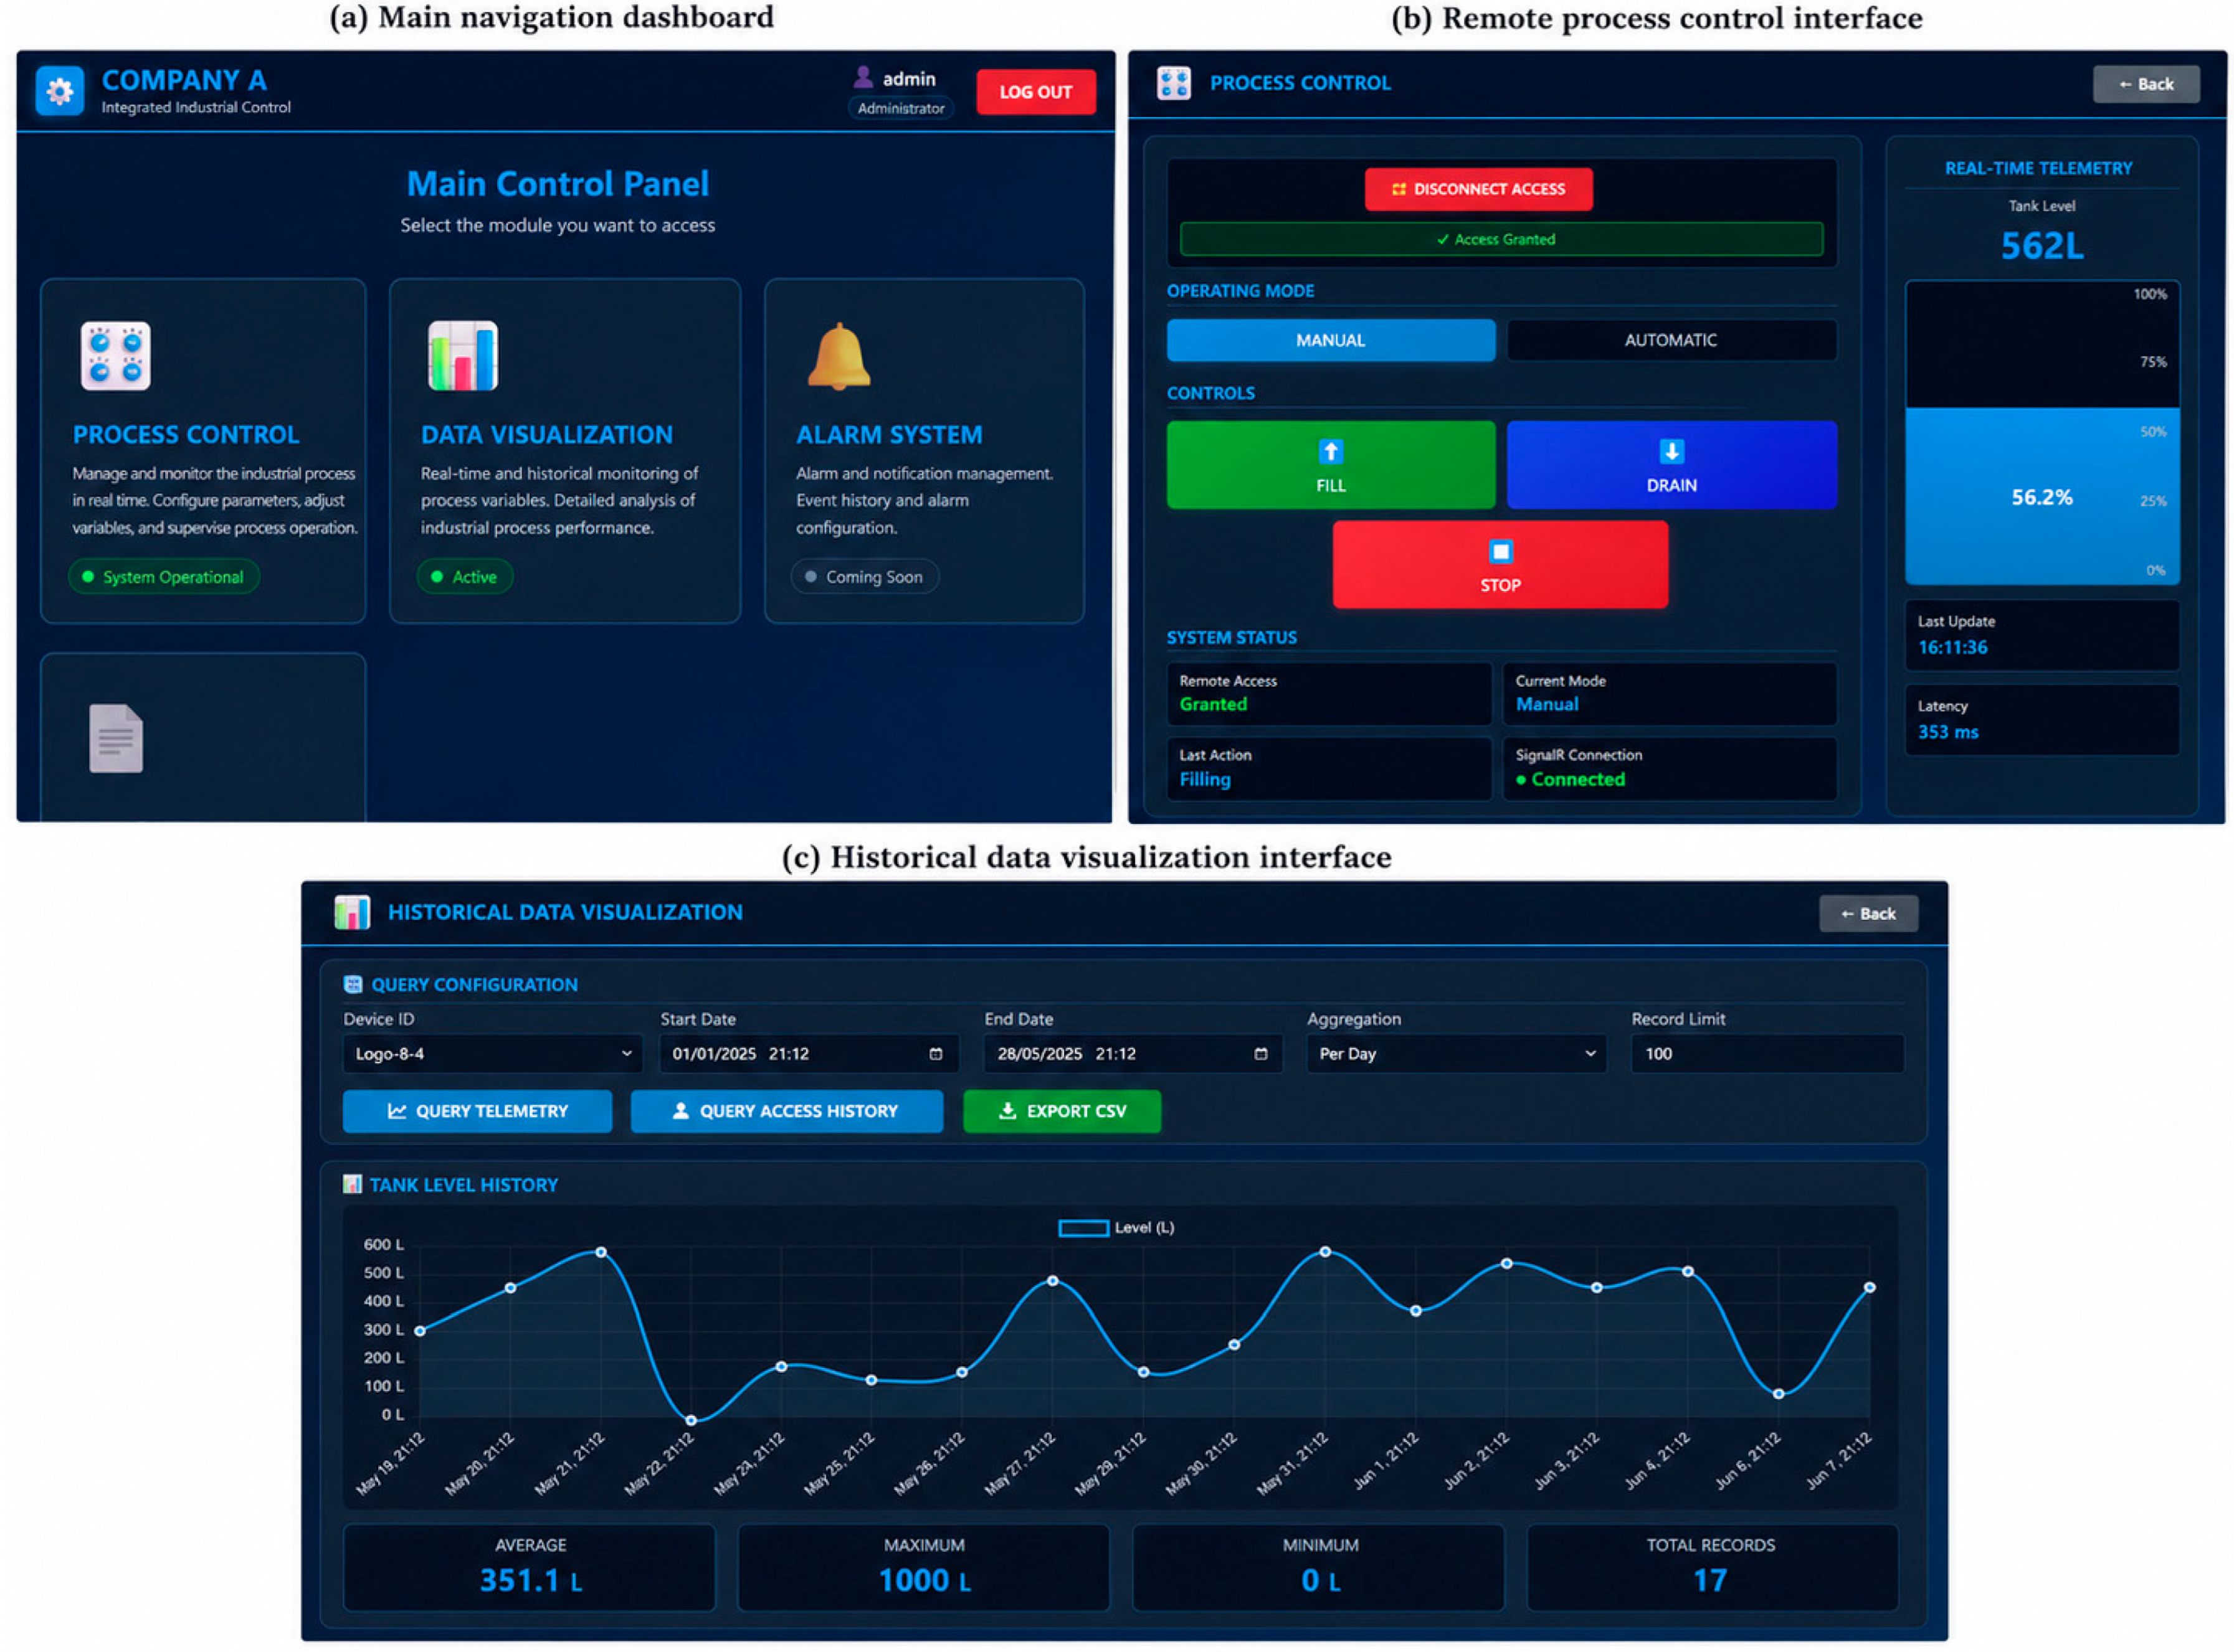Image resolution: width=2234 pixels, height=1652 pixels.
Task: Click the tank level gauge bar
Action: 2041,432
